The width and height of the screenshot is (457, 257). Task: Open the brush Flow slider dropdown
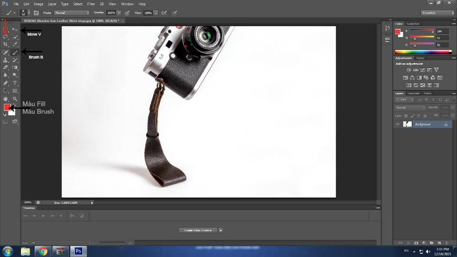pos(156,13)
